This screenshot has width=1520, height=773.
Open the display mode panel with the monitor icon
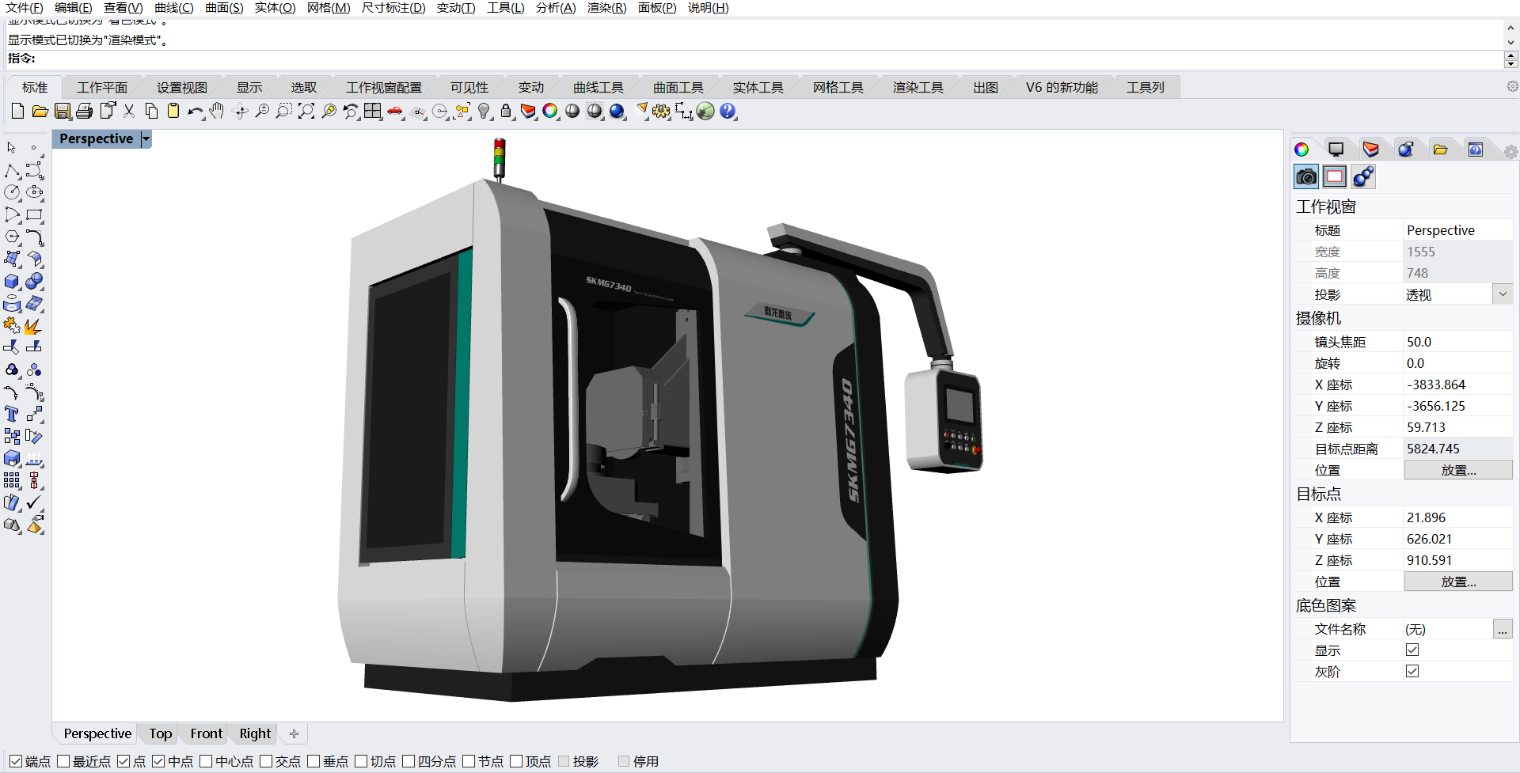tap(1337, 149)
